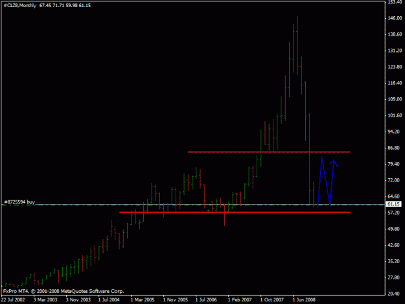This screenshot has width=405, height=304.
Task: Click the 35.20 price scale label
Action: [x=395, y=261]
